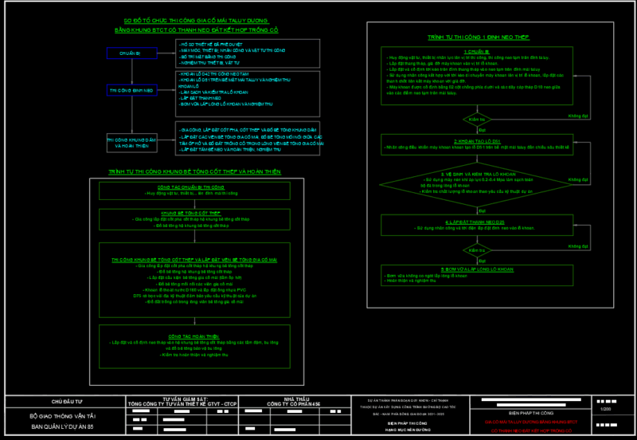Select the SƠ ĐỒ TỔ CHỨC THI CÔNG title
Image resolution: width=637 pixels, height=440 pixels.
[x=197, y=19]
